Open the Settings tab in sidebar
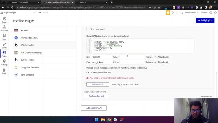Screen dimensions: 218x123 pyautogui.click(x=4, y=63)
